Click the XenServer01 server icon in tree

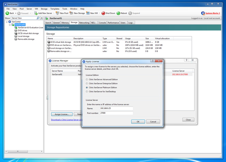13,25
